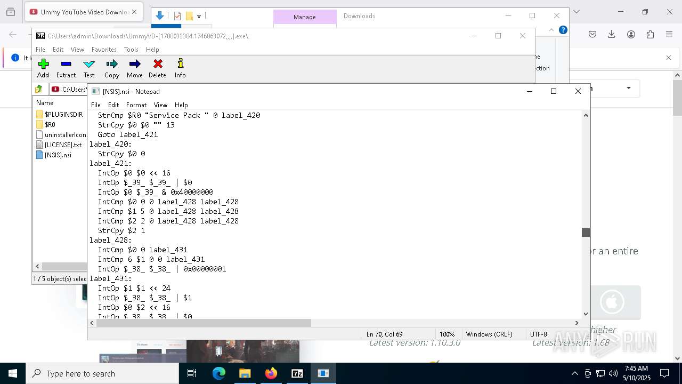This screenshot has height=384, width=682.
Task: Open the notification center icon
Action: [x=664, y=373]
